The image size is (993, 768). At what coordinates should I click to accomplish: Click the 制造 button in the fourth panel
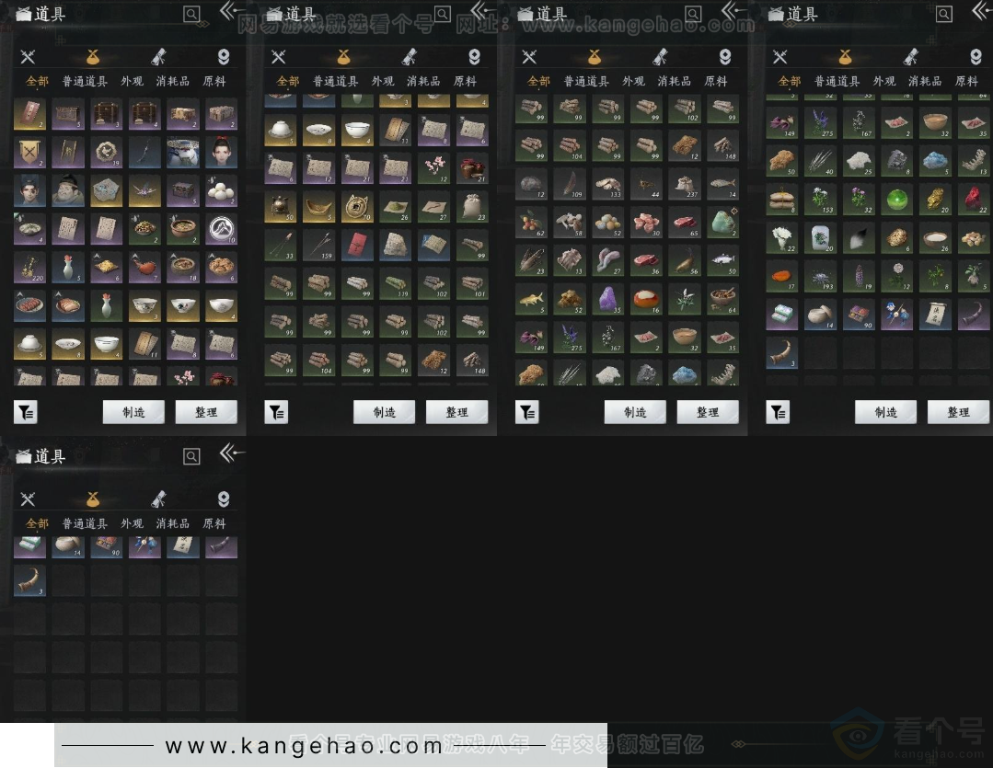tap(886, 412)
